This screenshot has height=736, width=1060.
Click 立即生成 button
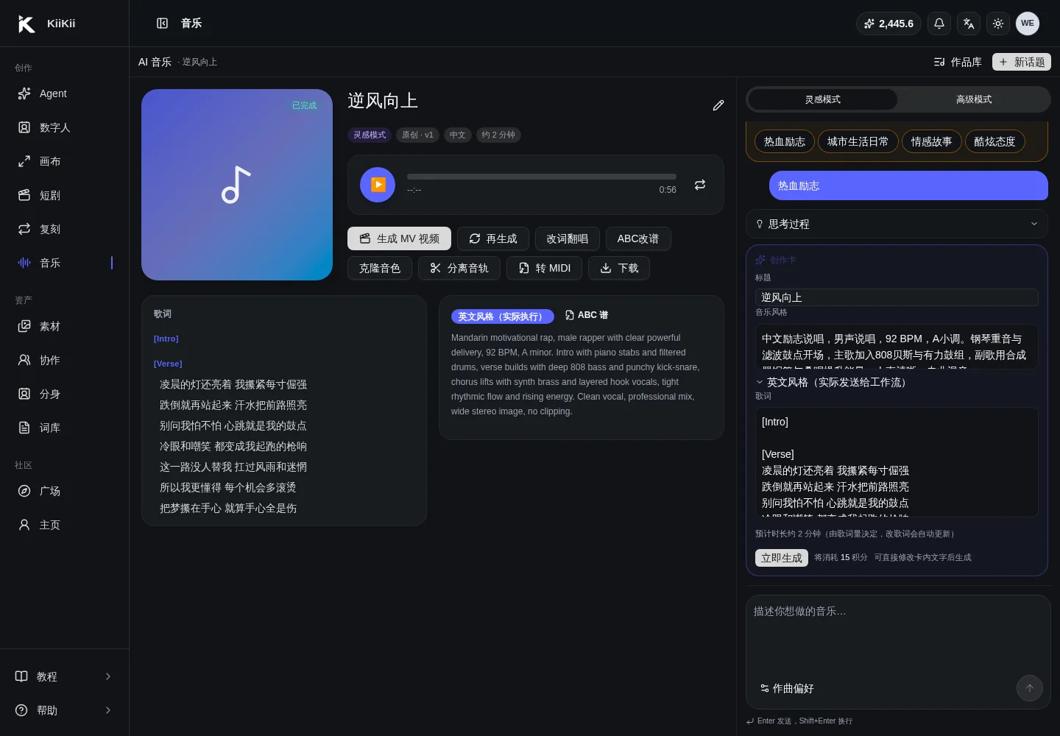tap(782, 558)
